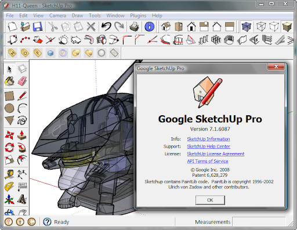Open the Tools menu
297x230 pixels.
tap(95, 16)
